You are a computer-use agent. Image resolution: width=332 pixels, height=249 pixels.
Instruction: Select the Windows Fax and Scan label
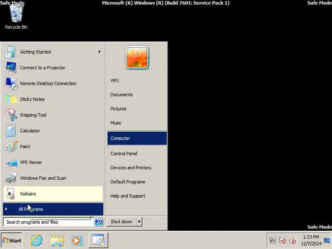point(43,178)
